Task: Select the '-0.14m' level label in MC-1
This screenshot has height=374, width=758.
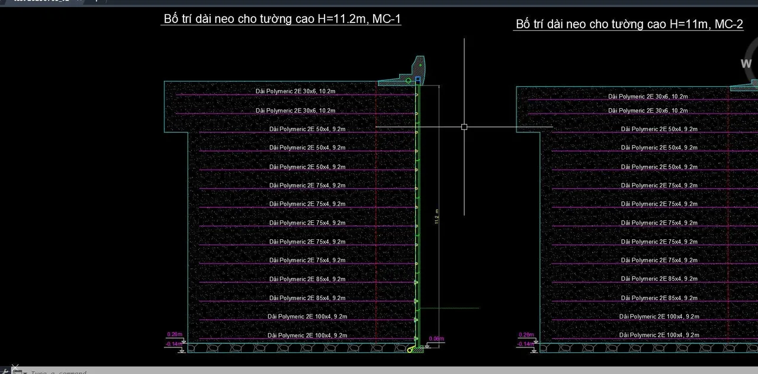Action: coord(174,343)
